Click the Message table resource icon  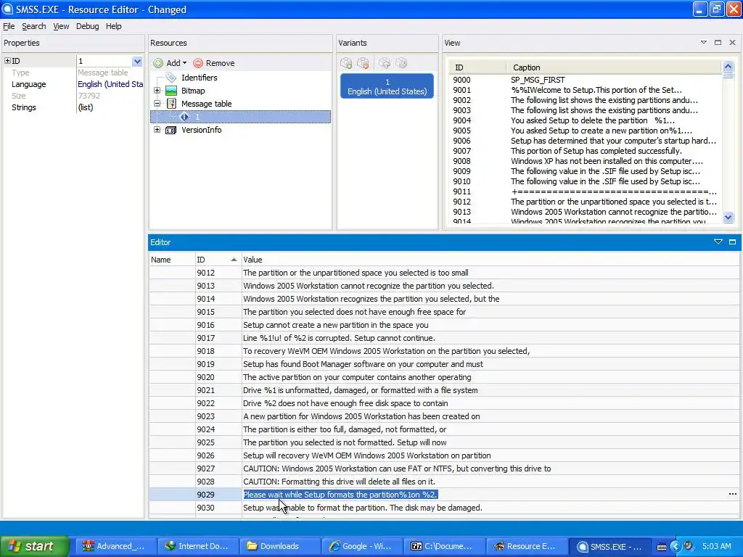[171, 104]
